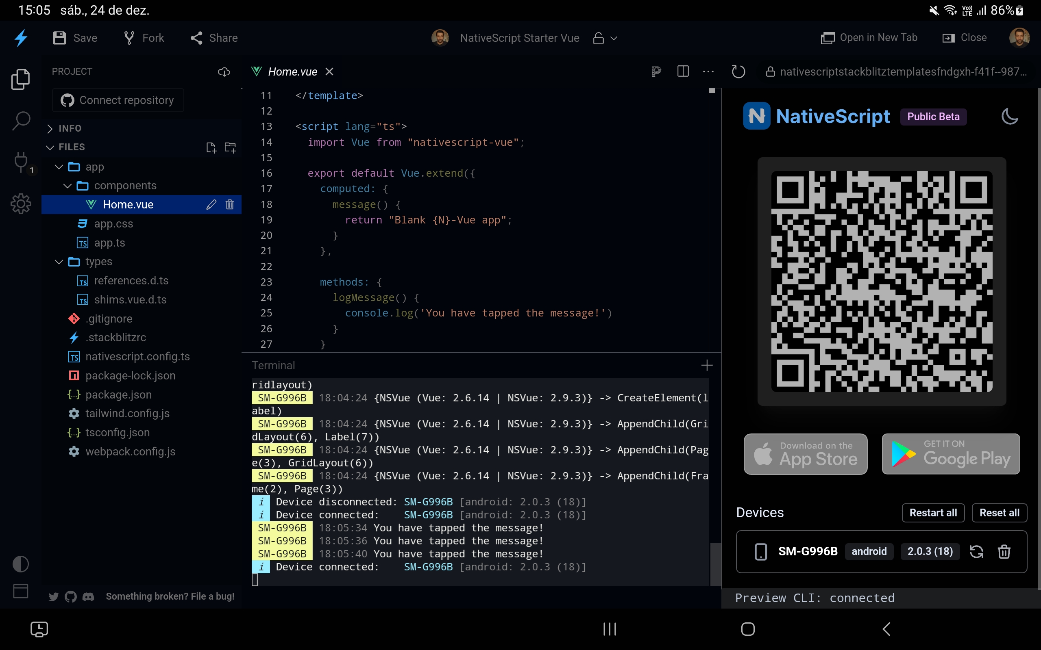Collapse the components folder
The height and width of the screenshot is (650, 1041).
tap(67, 186)
